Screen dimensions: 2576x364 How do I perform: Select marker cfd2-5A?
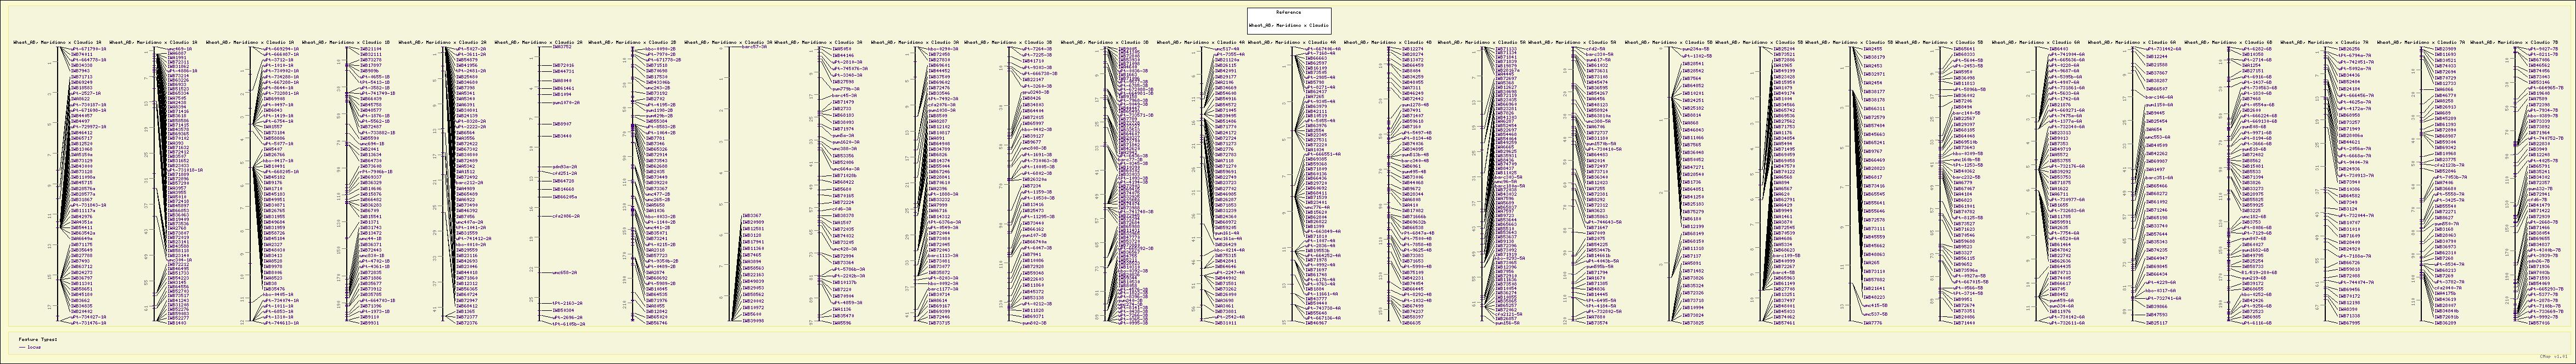(1596, 48)
